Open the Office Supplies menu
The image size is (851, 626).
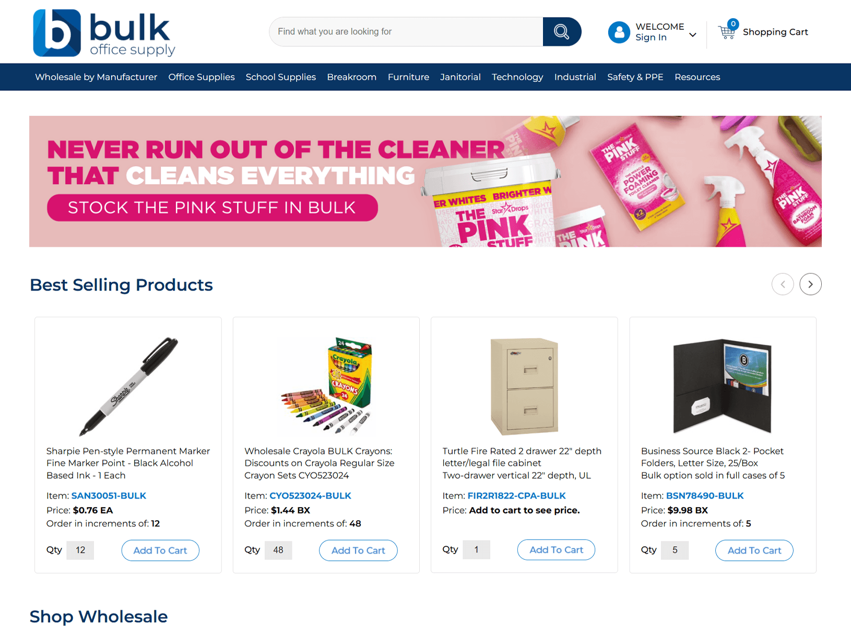[x=202, y=77]
